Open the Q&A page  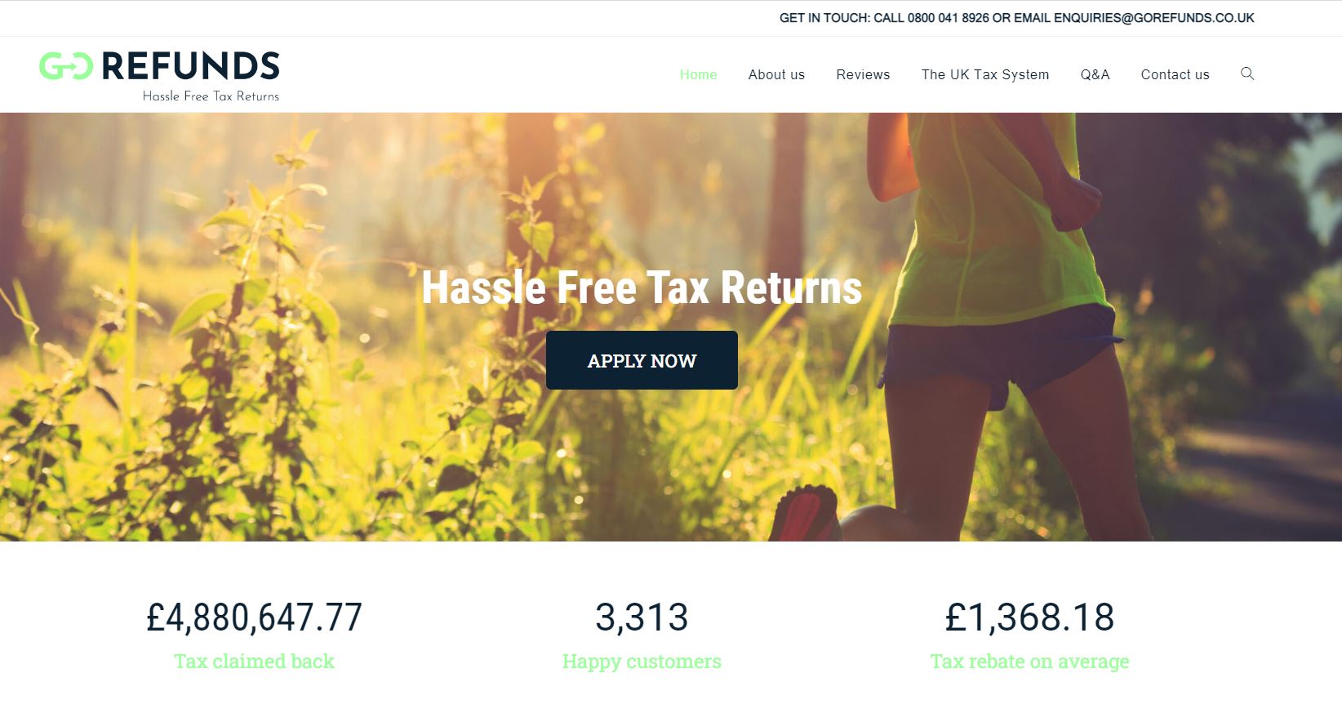coord(1095,74)
